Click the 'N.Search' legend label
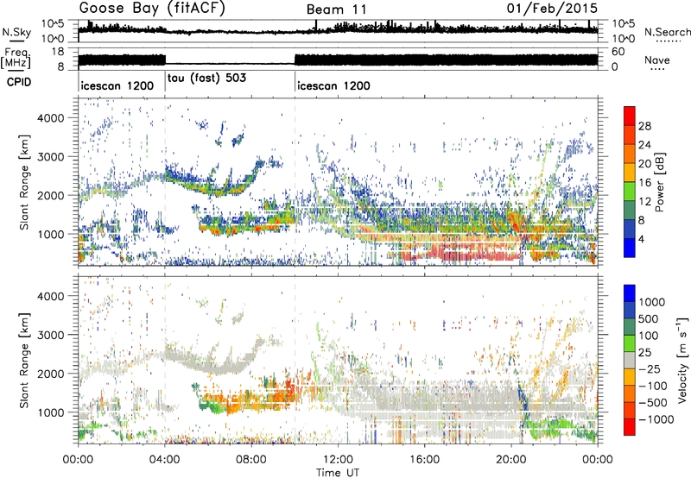691x478 pixels. pyautogui.click(x=668, y=32)
